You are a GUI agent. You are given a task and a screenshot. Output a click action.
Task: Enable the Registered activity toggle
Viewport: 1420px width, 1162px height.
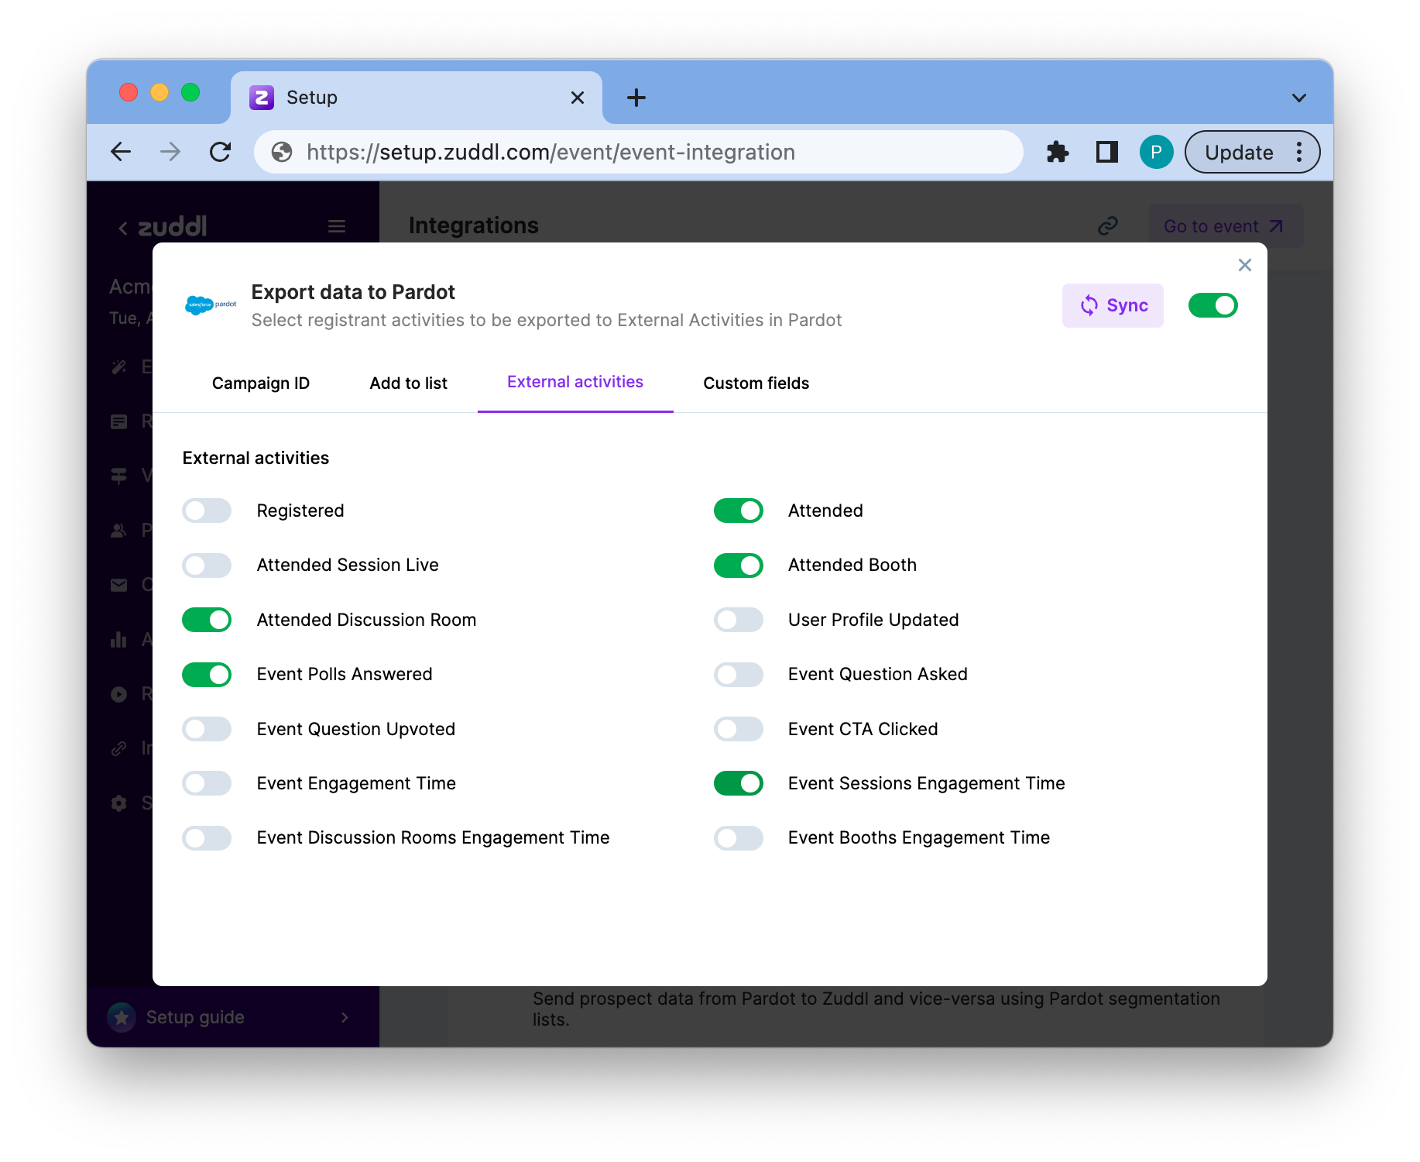(x=207, y=511)
